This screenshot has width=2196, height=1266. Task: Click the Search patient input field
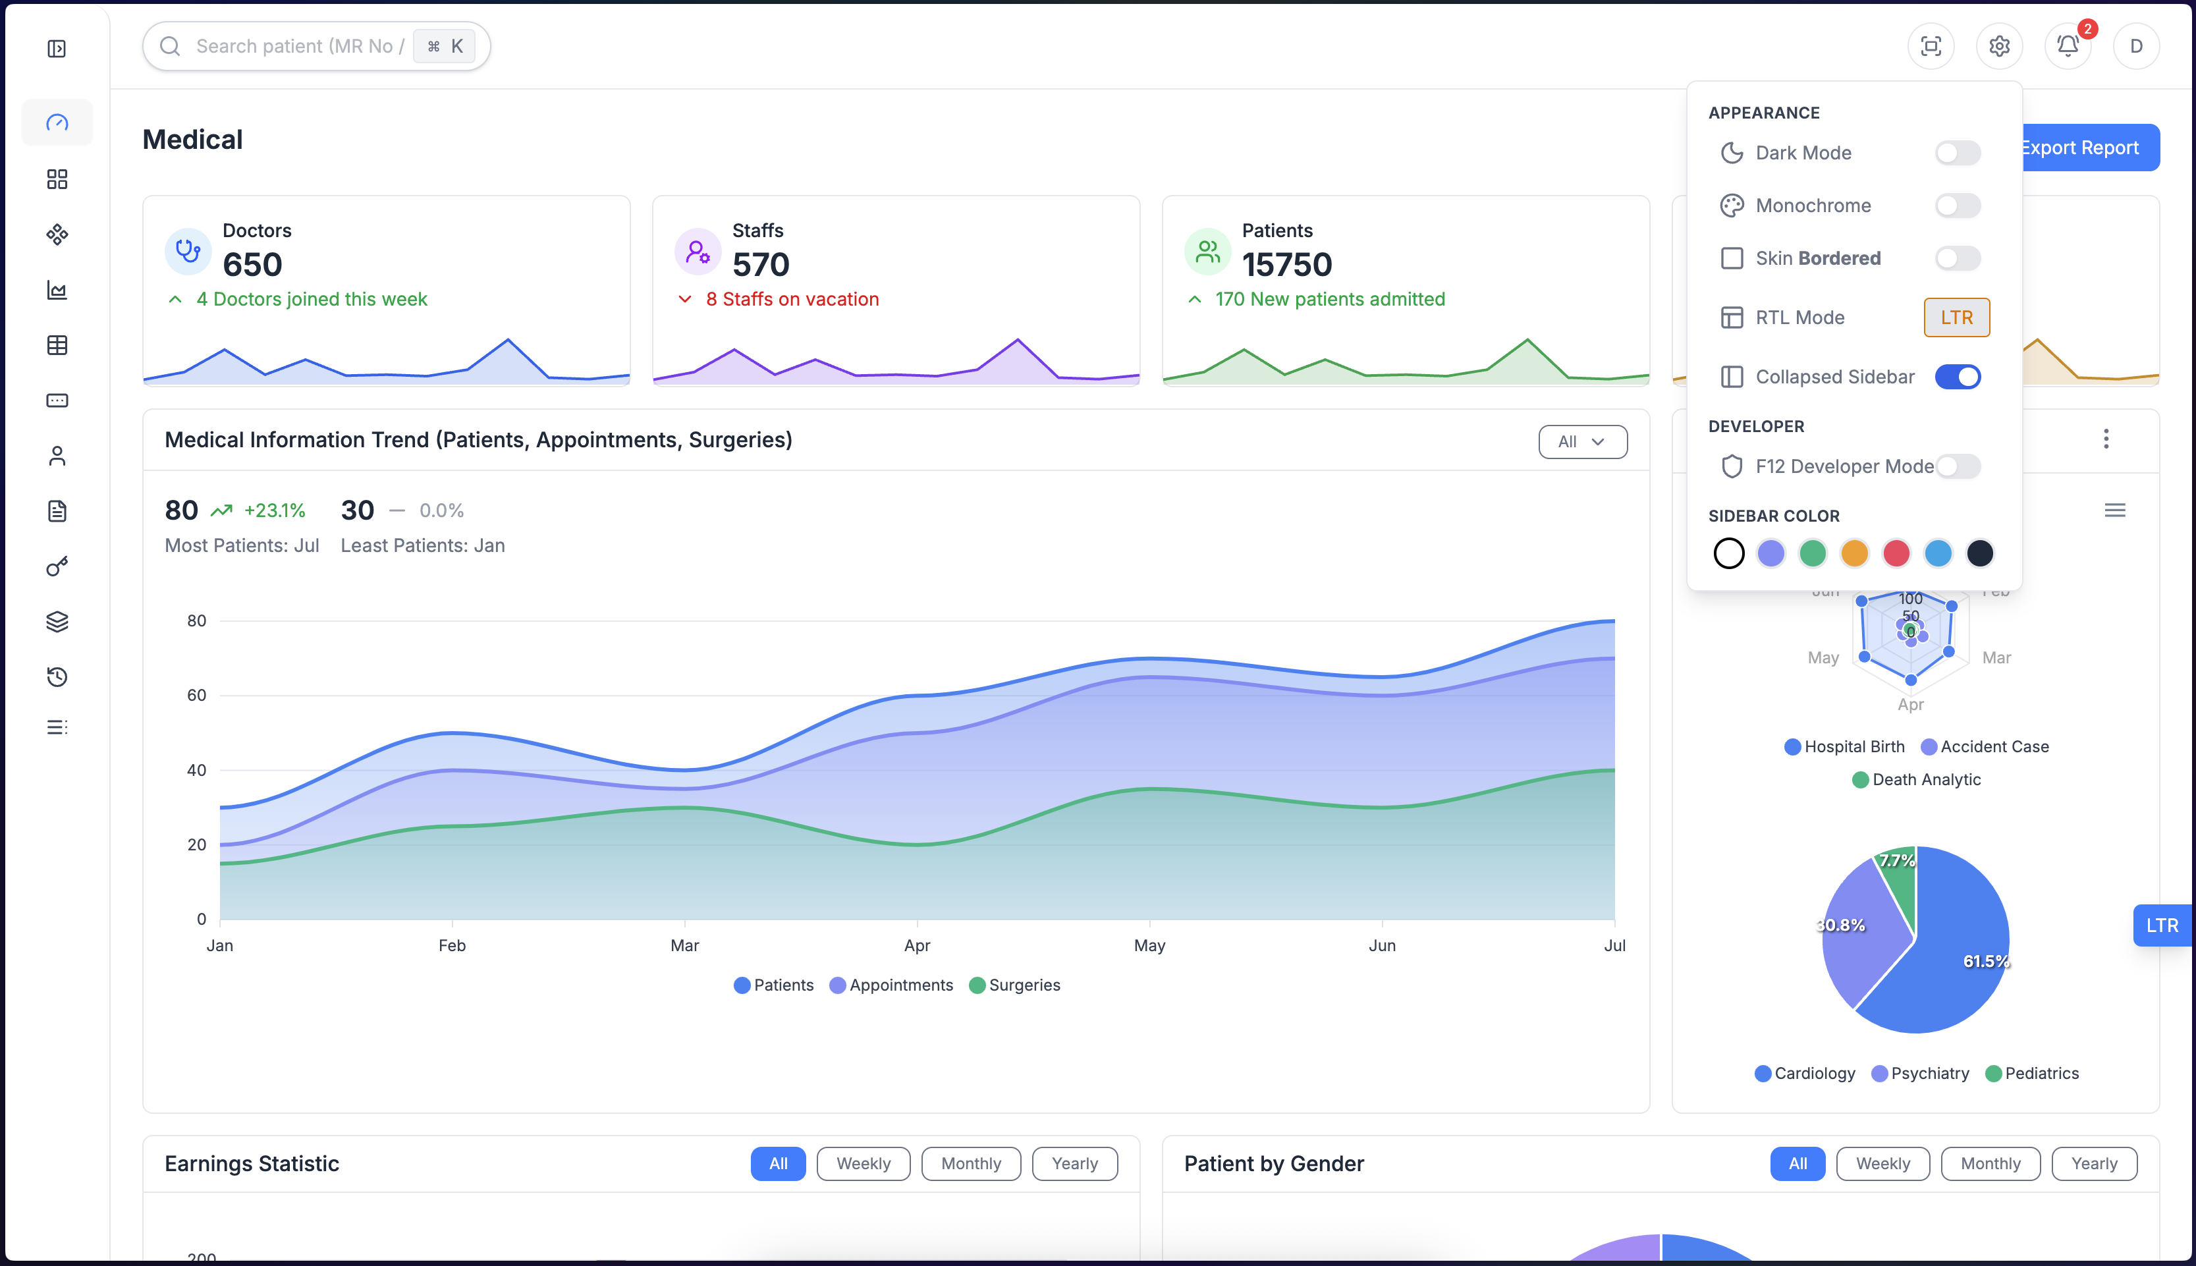tap(296, 46)
